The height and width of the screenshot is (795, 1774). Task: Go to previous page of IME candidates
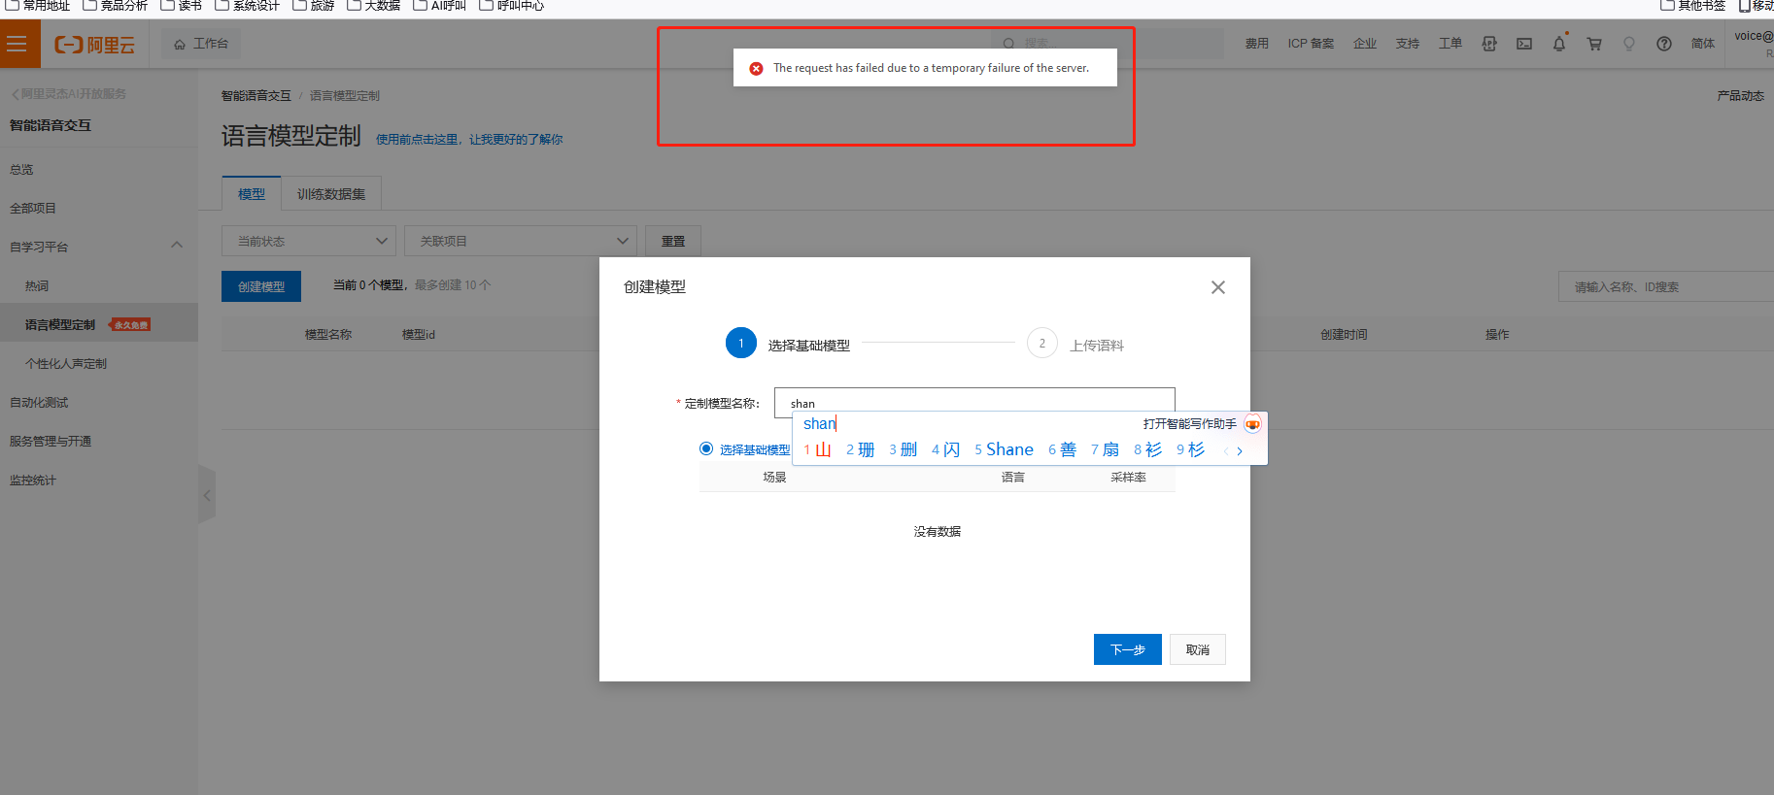click(1226, 450)
